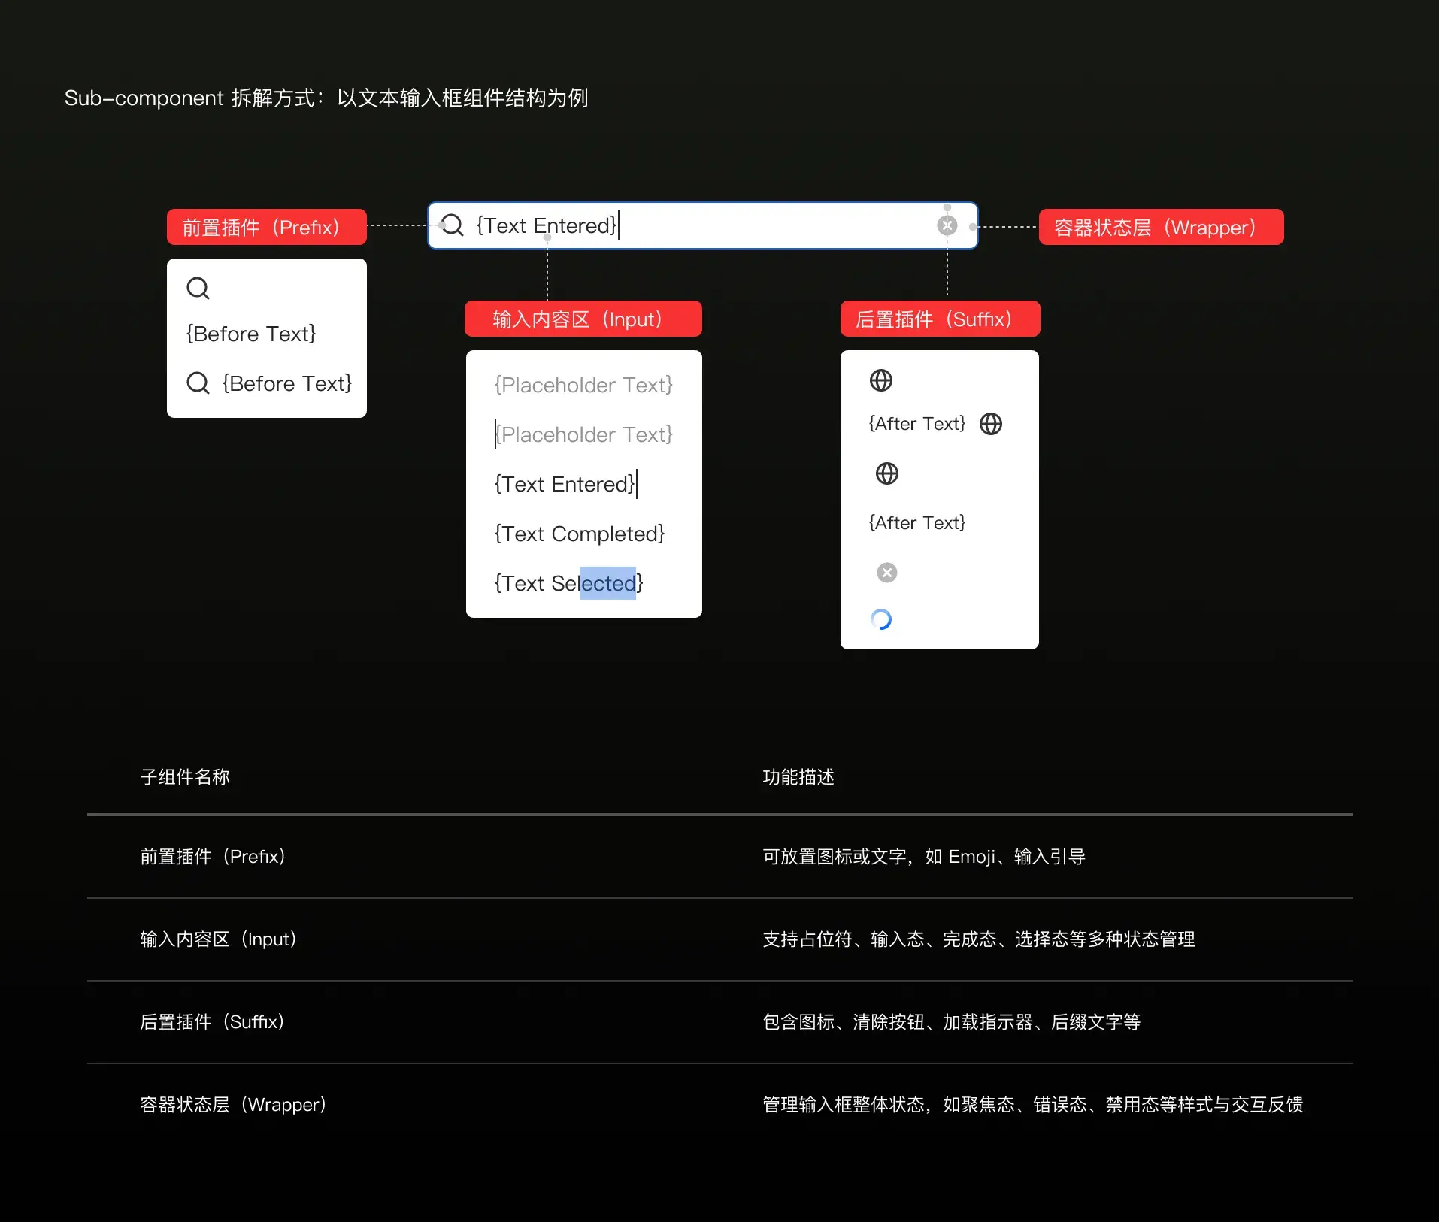Click the highlighted selection in {Text Selected}
This screenshot has width=1439, height=1222.
tap(607, 583)
